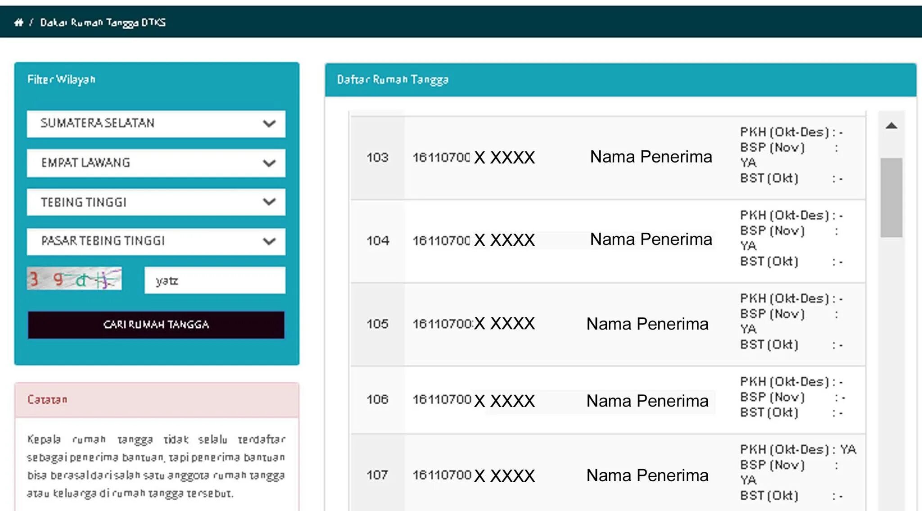This screenshot has width=922, height=511.
Task: Open the SUMATERA SELATAN province dropdown
Action: (156, 123)
